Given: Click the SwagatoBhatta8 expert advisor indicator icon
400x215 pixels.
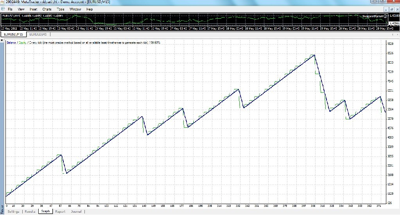Looking at the screenshot, I should pos(385,16).
